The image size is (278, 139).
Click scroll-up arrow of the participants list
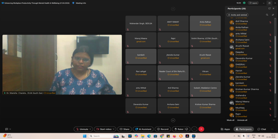point(275,18)
